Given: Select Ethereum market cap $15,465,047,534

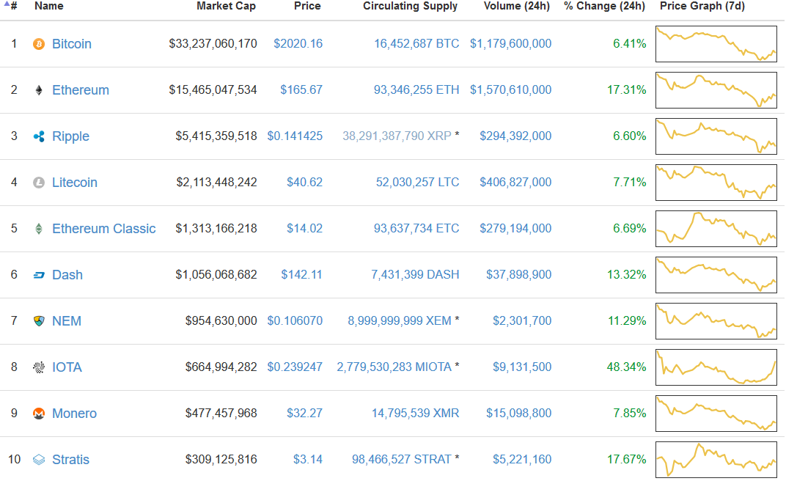Looking at the screenshot, I should coord(213,89).
